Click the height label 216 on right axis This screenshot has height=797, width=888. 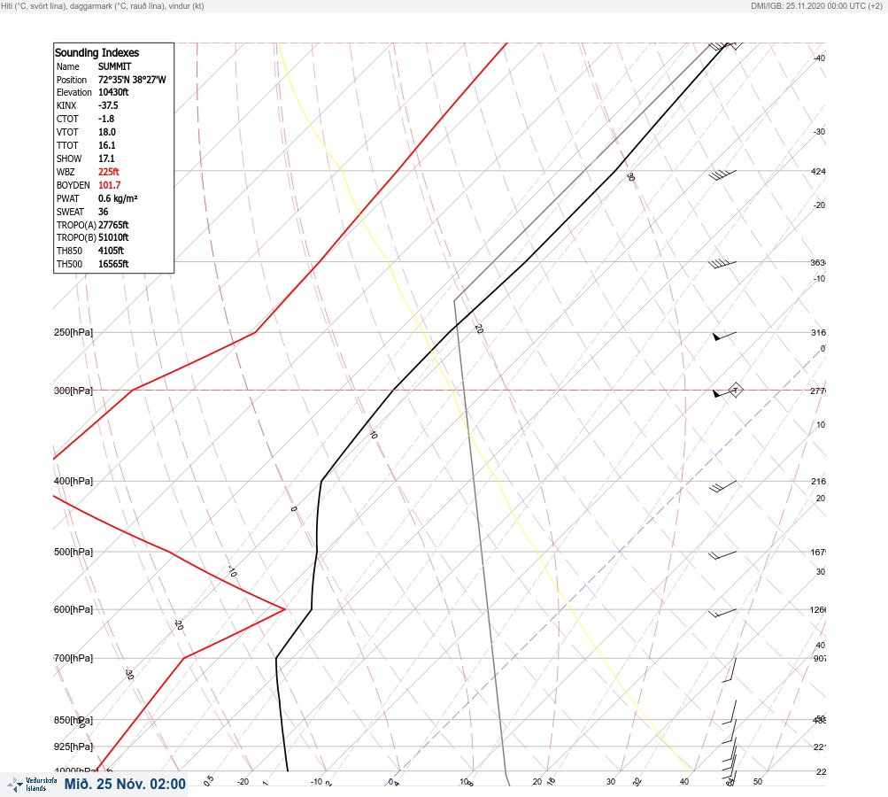818,482
